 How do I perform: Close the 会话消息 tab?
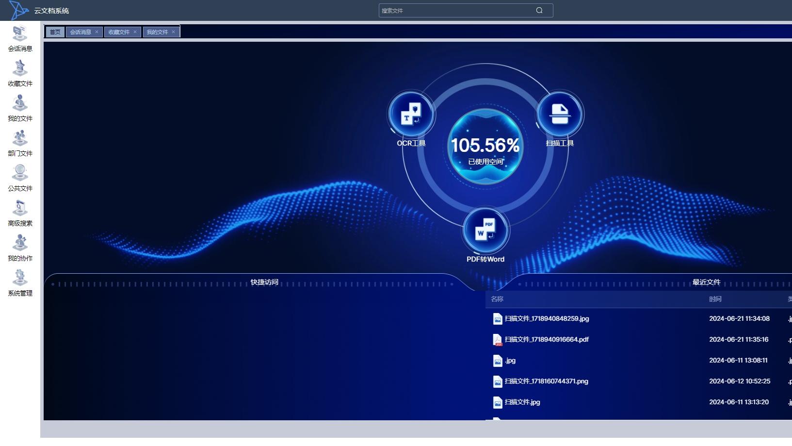[x=97, y=32]
